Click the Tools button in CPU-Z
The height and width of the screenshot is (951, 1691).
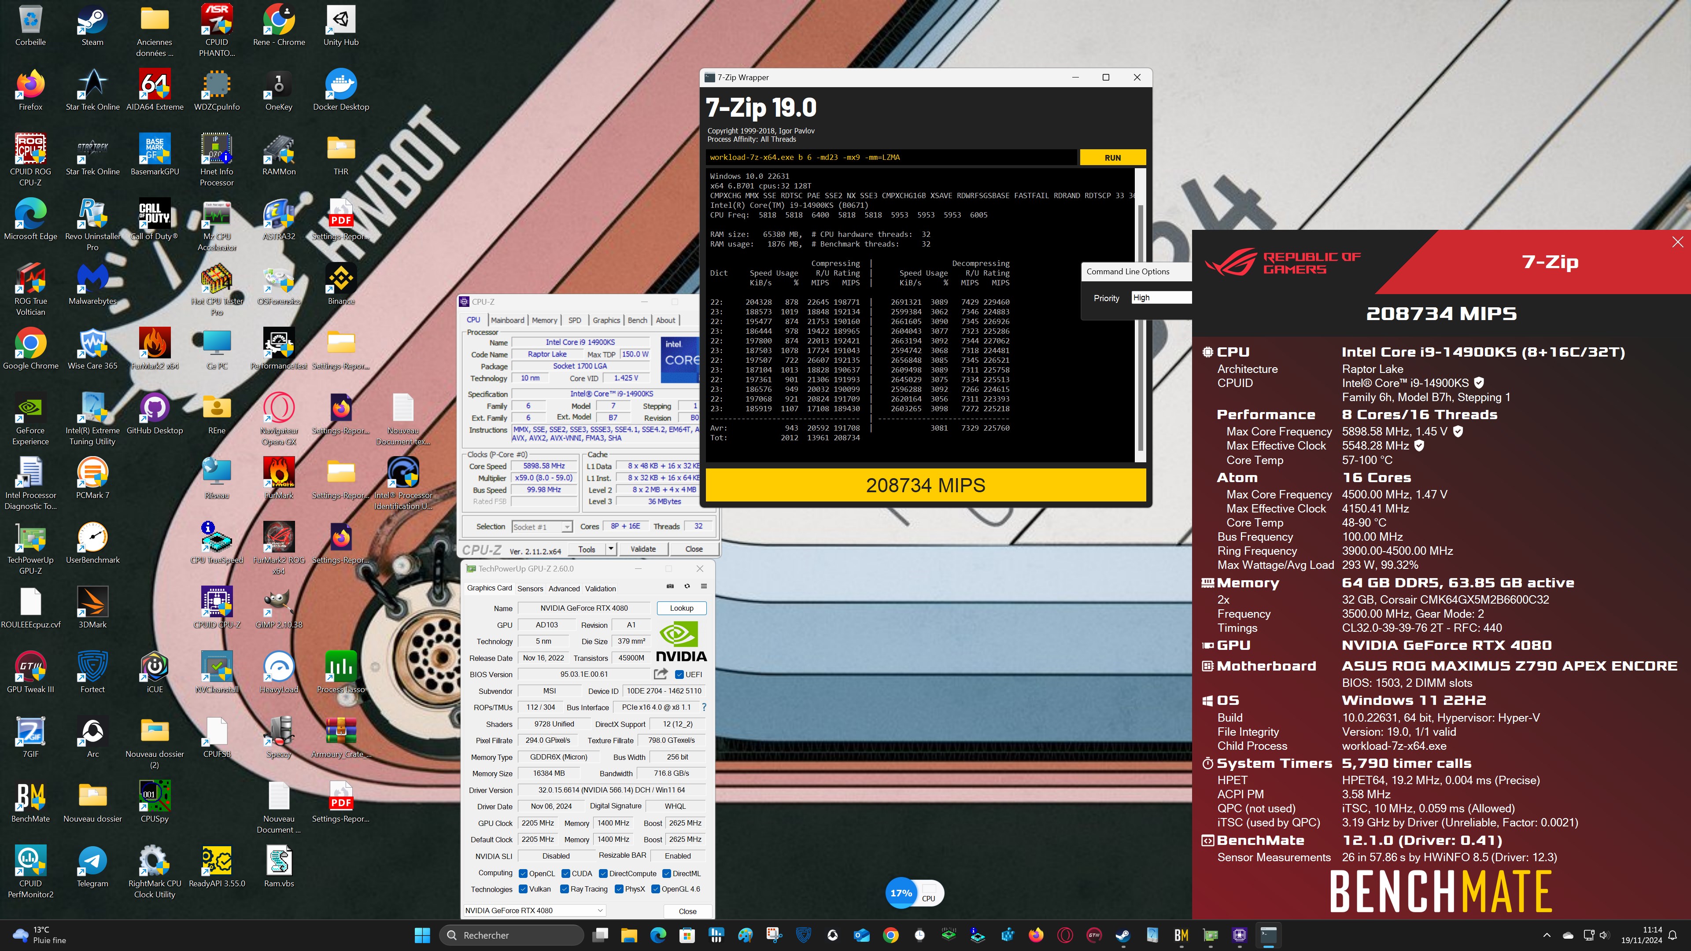(587, 549)
